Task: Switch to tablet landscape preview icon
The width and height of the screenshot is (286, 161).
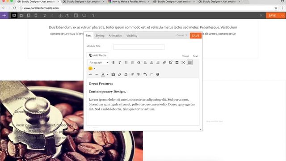Action: [x=21, y=16]
